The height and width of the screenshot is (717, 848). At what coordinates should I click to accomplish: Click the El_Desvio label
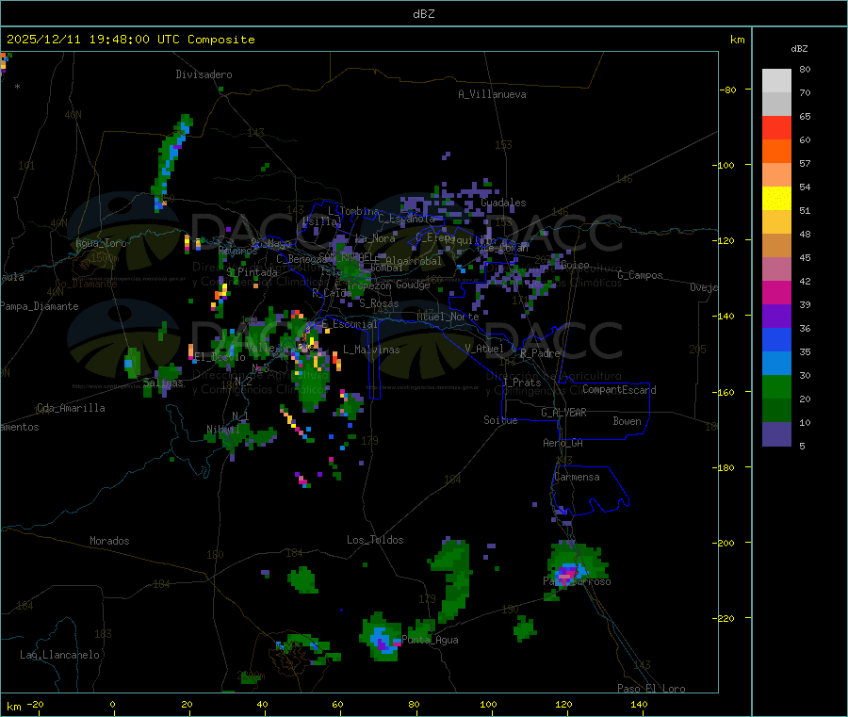tap(220, 357)
